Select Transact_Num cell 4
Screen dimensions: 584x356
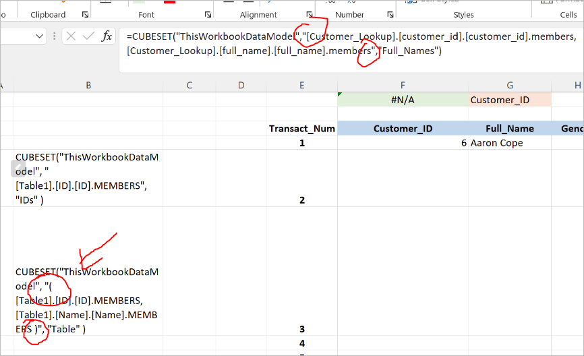301,343
